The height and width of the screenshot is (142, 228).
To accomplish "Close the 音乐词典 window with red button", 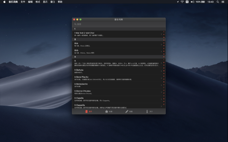I will pos(74,19).
